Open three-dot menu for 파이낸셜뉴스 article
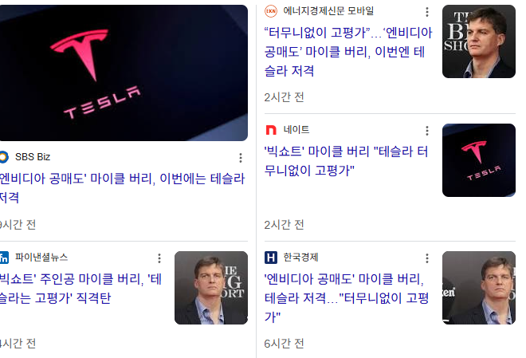 (159, 258)
